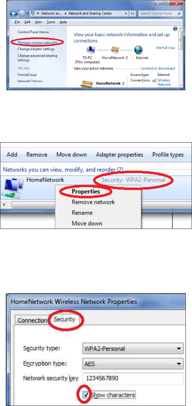Select Properties in the context menu
The height and width of the screenshot is (406, 192).
(86, 191)
